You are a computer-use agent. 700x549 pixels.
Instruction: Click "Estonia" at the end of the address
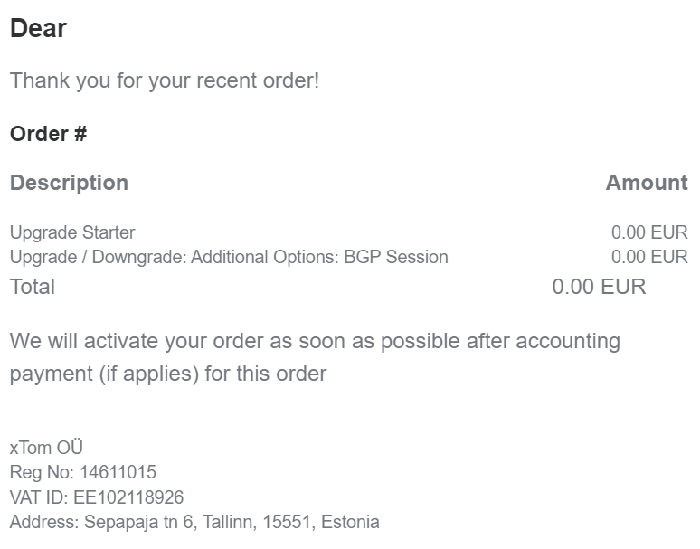click(x=350, y=522)
